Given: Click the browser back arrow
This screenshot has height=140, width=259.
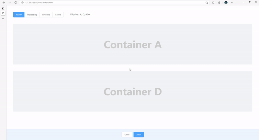Looking at the screenshot, I should 3,2.
